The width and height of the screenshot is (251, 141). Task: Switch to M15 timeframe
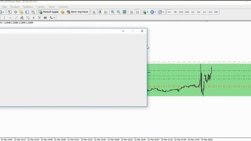(181, 12)
